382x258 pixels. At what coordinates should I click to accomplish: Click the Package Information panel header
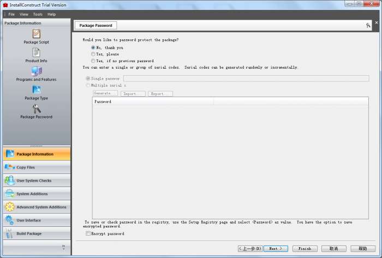pyautogui.click(x=37, y=23)
